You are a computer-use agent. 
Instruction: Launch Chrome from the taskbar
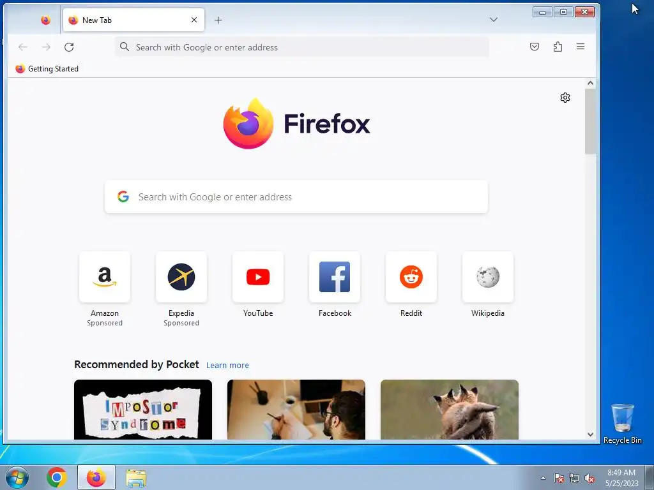click(57, 477)
